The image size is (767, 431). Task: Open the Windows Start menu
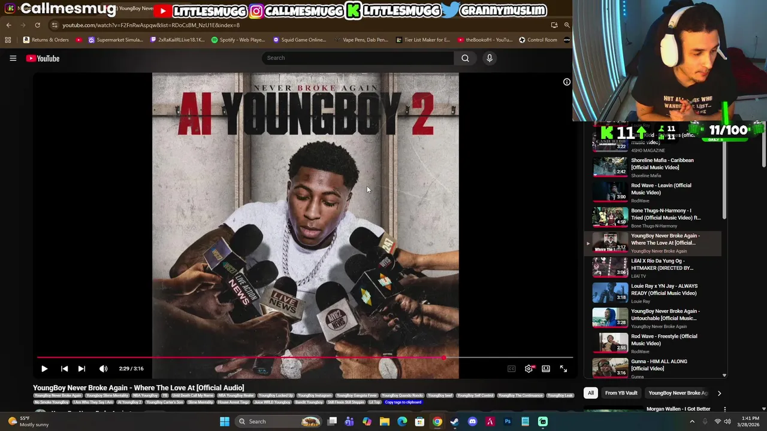coord(224,421)
